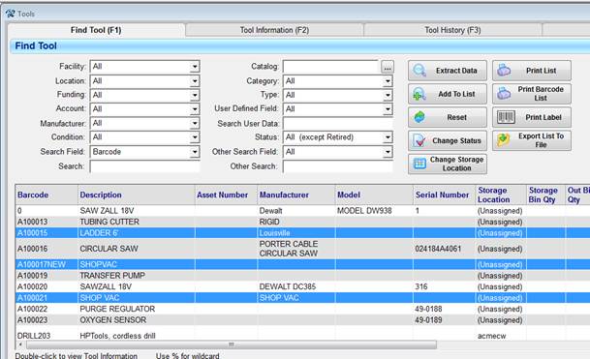Switch to the Find Tool (F1) tab

tap(96, 30)
